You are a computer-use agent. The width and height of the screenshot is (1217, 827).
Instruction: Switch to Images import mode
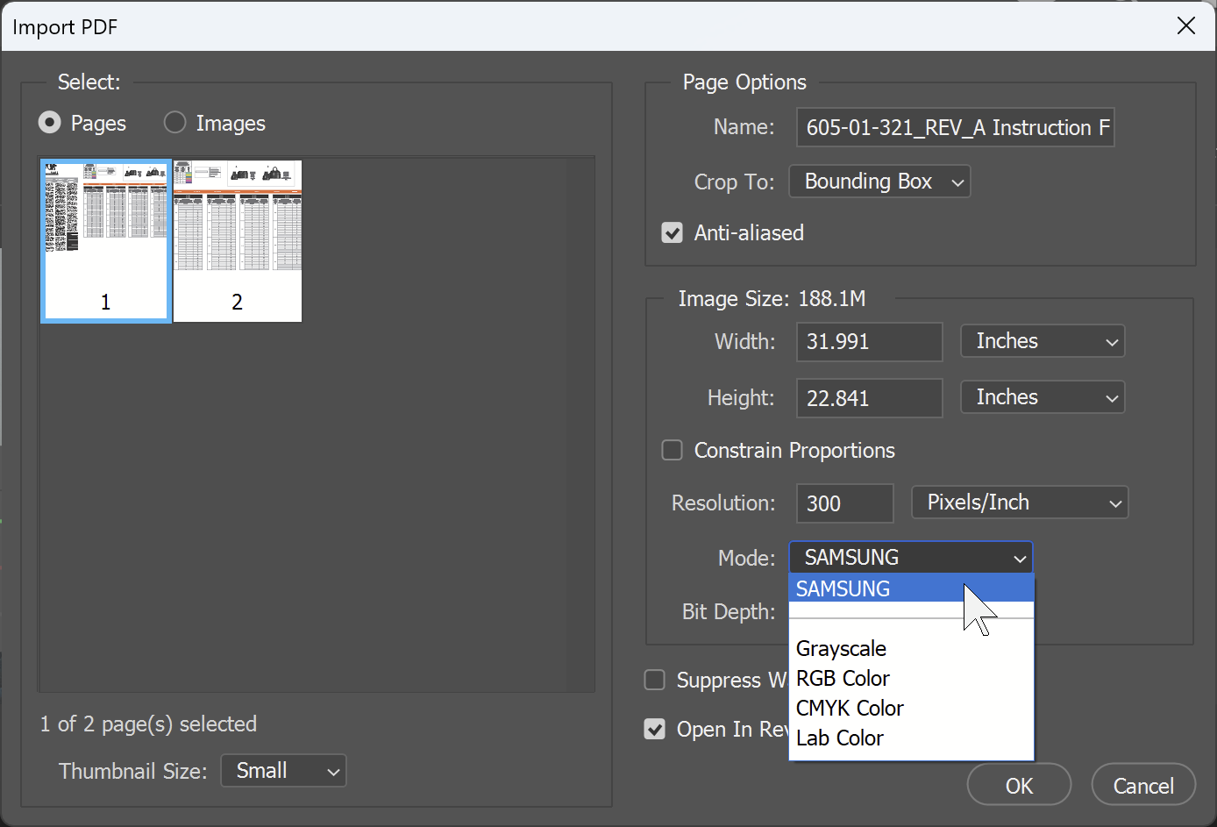174,123
